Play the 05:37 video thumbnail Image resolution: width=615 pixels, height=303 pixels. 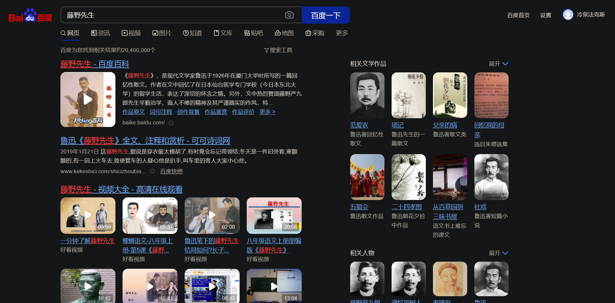[x=150, y=215]
